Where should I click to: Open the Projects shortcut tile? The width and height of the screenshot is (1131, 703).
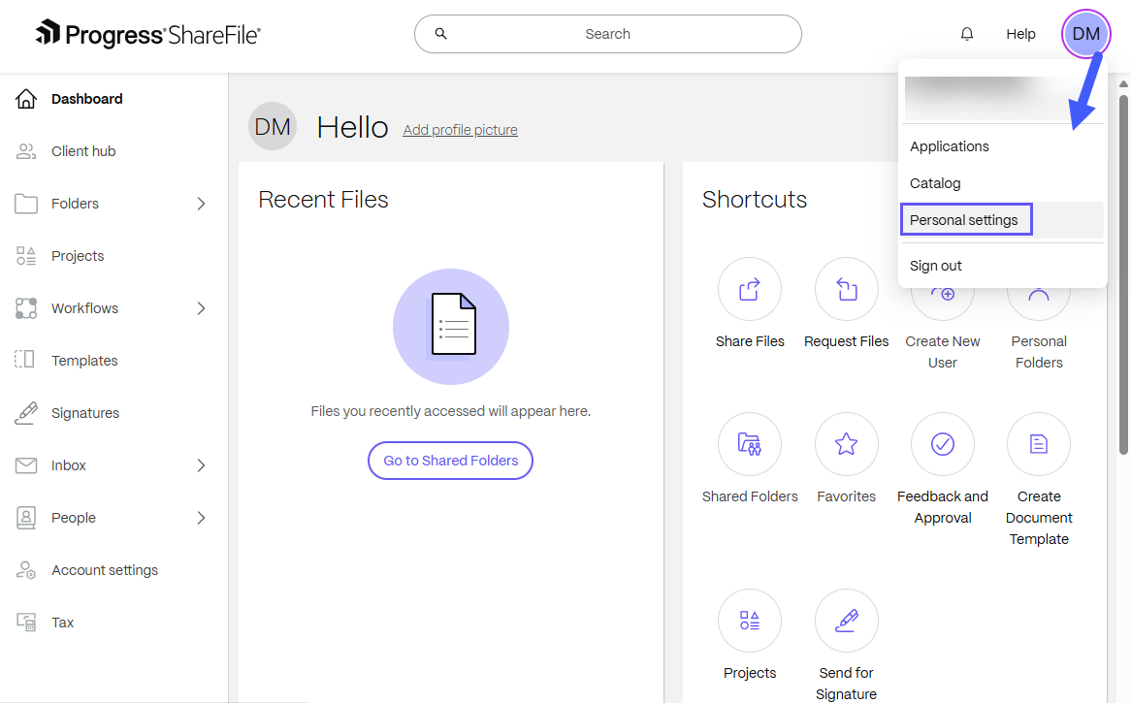point(749,620)
